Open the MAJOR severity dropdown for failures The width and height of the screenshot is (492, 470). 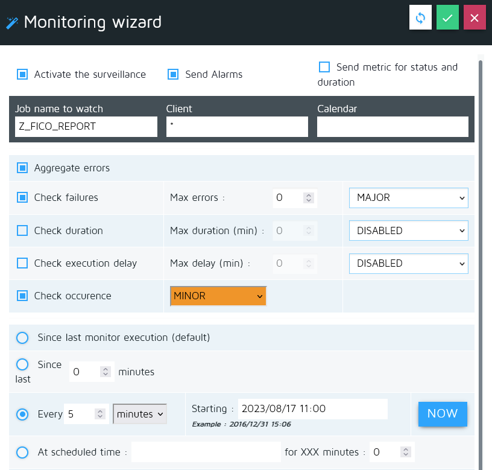click(x=409, y=198)
